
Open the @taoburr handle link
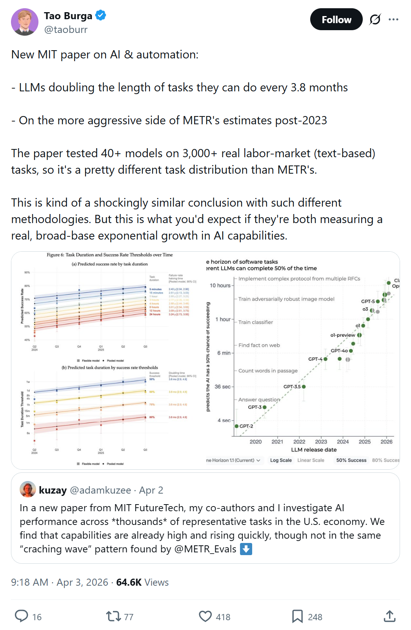click(x=66, y=29)
